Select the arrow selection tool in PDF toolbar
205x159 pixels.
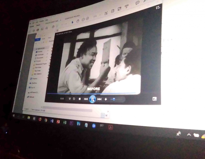pyautogui.click(x=72, y=22)
